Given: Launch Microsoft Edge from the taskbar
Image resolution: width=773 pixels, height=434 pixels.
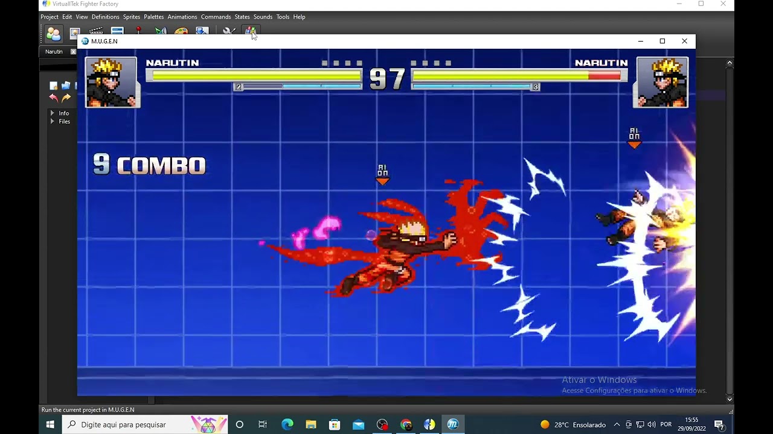Looking at the screenshot, I should [x=287, y=424].
